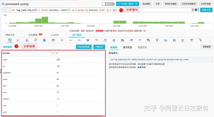The image size is (214, 117).
Task: Click the sshd table row
Action: click(x=53, y=60)
